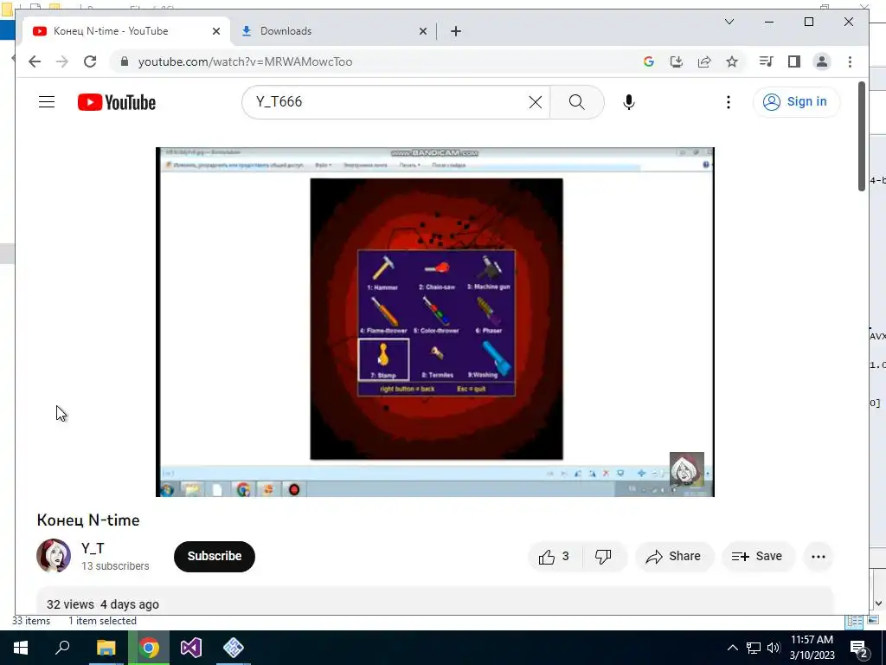
Task: Close the Downloads tab
Action: (x=422, y=31)
